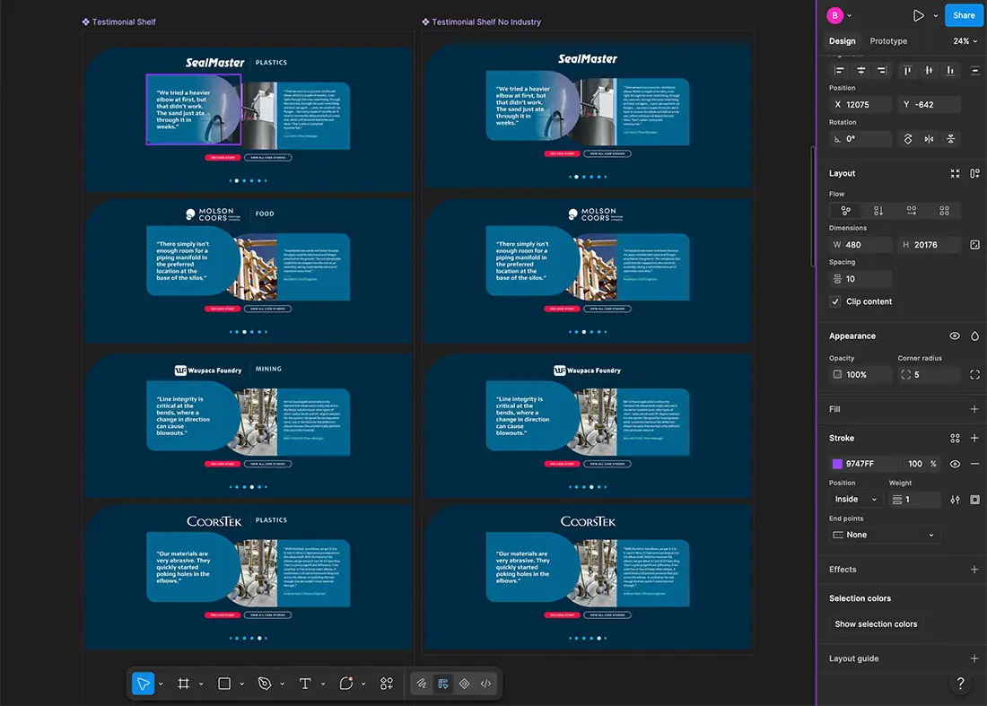Open stroke styles four-dot icon
This screenshot has height=706, width=987.
pyautogui.click(x=955, y=438)
